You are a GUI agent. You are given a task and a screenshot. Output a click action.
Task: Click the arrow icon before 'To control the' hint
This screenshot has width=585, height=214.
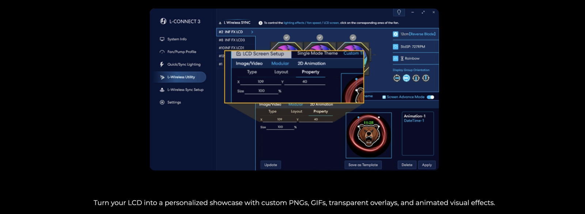(x=260, y=23)
